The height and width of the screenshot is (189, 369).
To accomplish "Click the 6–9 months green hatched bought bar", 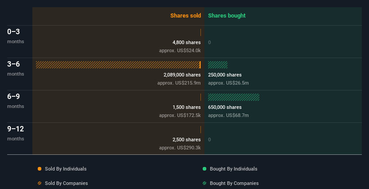I will [x=234, y=97].
